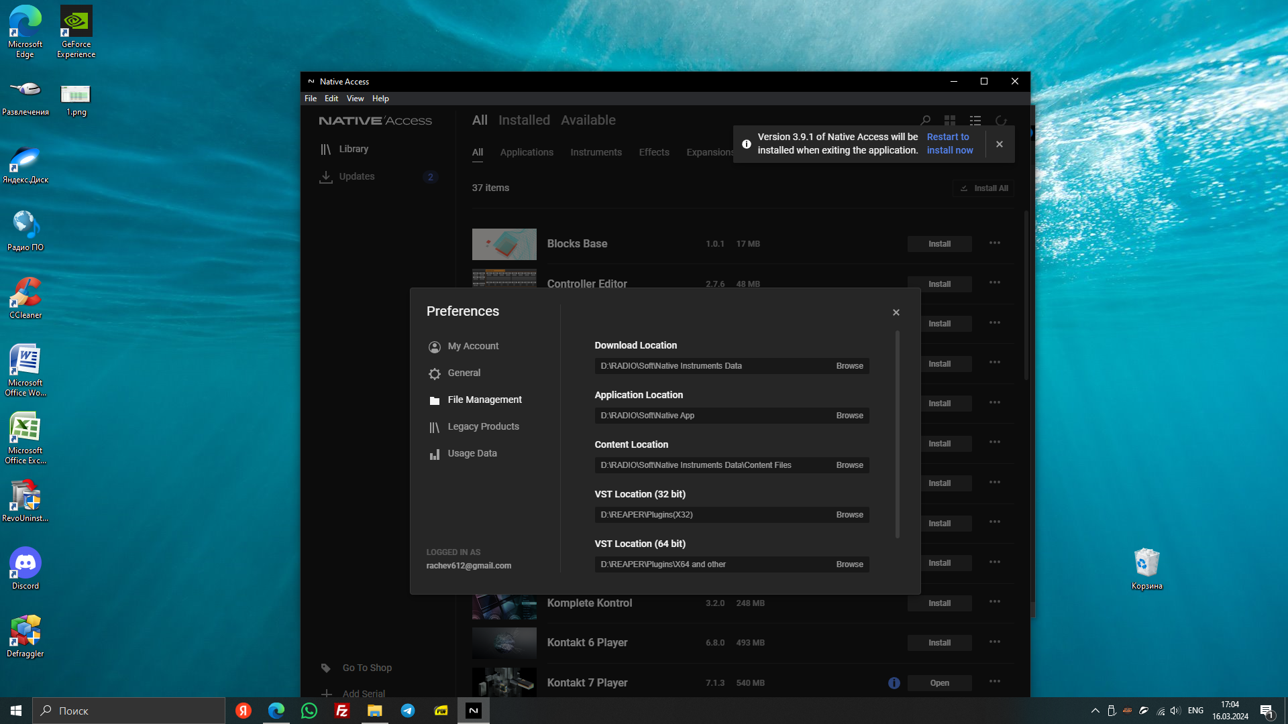The image size is (1288, 724).
Task: Browse for Content Location folder
Action: pyautogui.click(x=849, y=465)
